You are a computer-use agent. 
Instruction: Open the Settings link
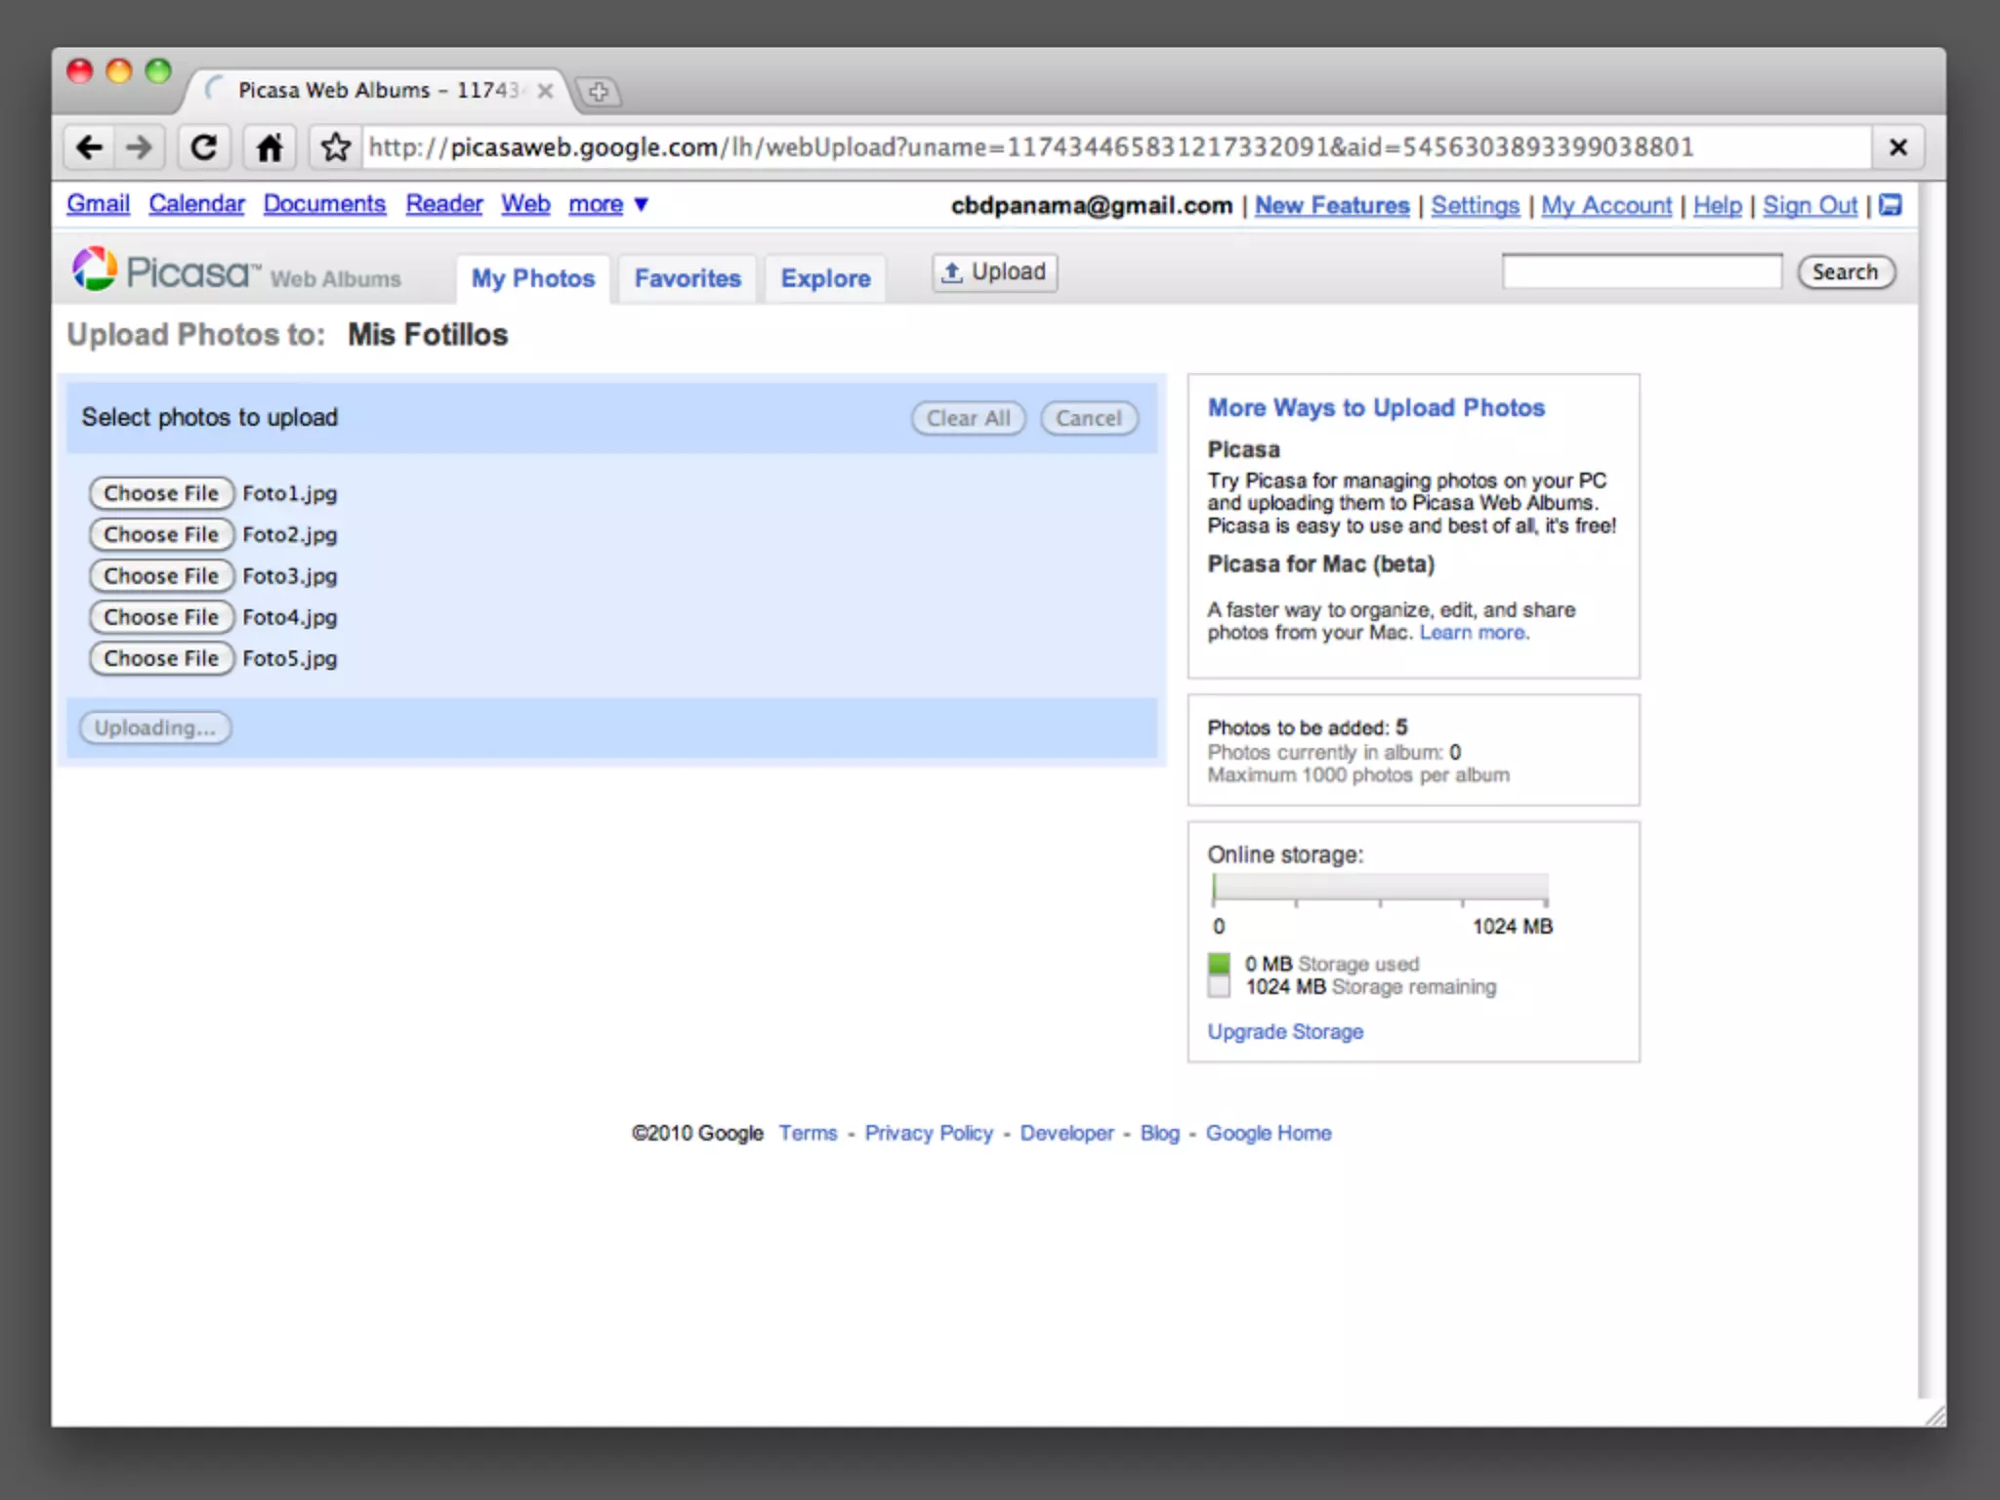point(1475,205)
